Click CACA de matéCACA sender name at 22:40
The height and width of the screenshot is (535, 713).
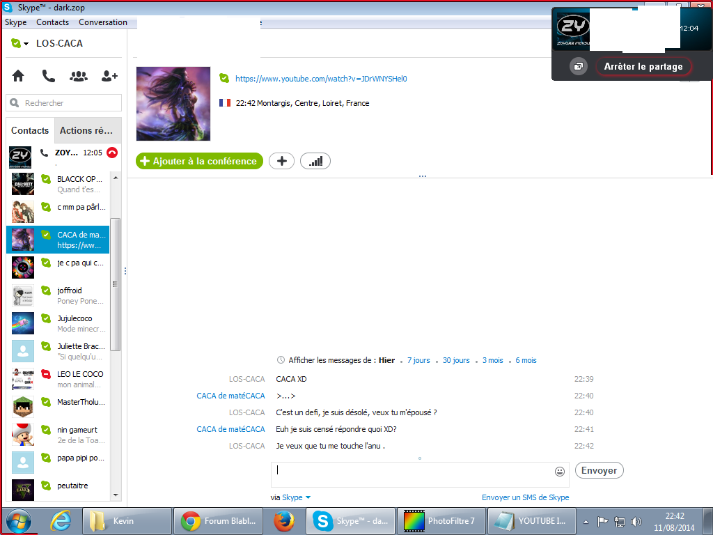point(230,396)
